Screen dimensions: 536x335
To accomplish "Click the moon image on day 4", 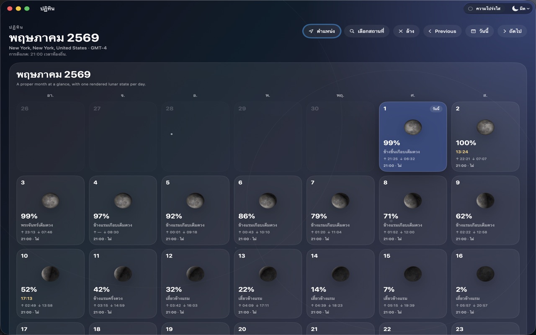I will 123,201.
